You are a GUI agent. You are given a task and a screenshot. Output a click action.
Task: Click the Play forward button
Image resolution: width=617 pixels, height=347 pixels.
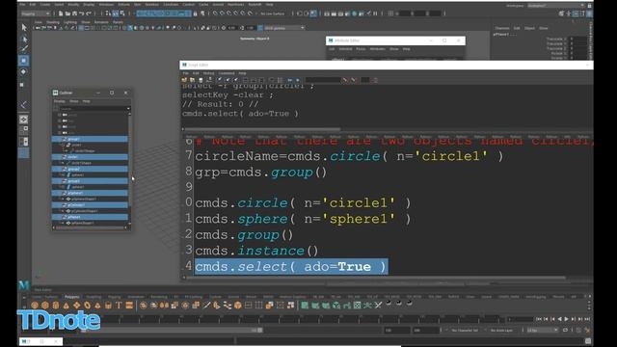[566, 319]
